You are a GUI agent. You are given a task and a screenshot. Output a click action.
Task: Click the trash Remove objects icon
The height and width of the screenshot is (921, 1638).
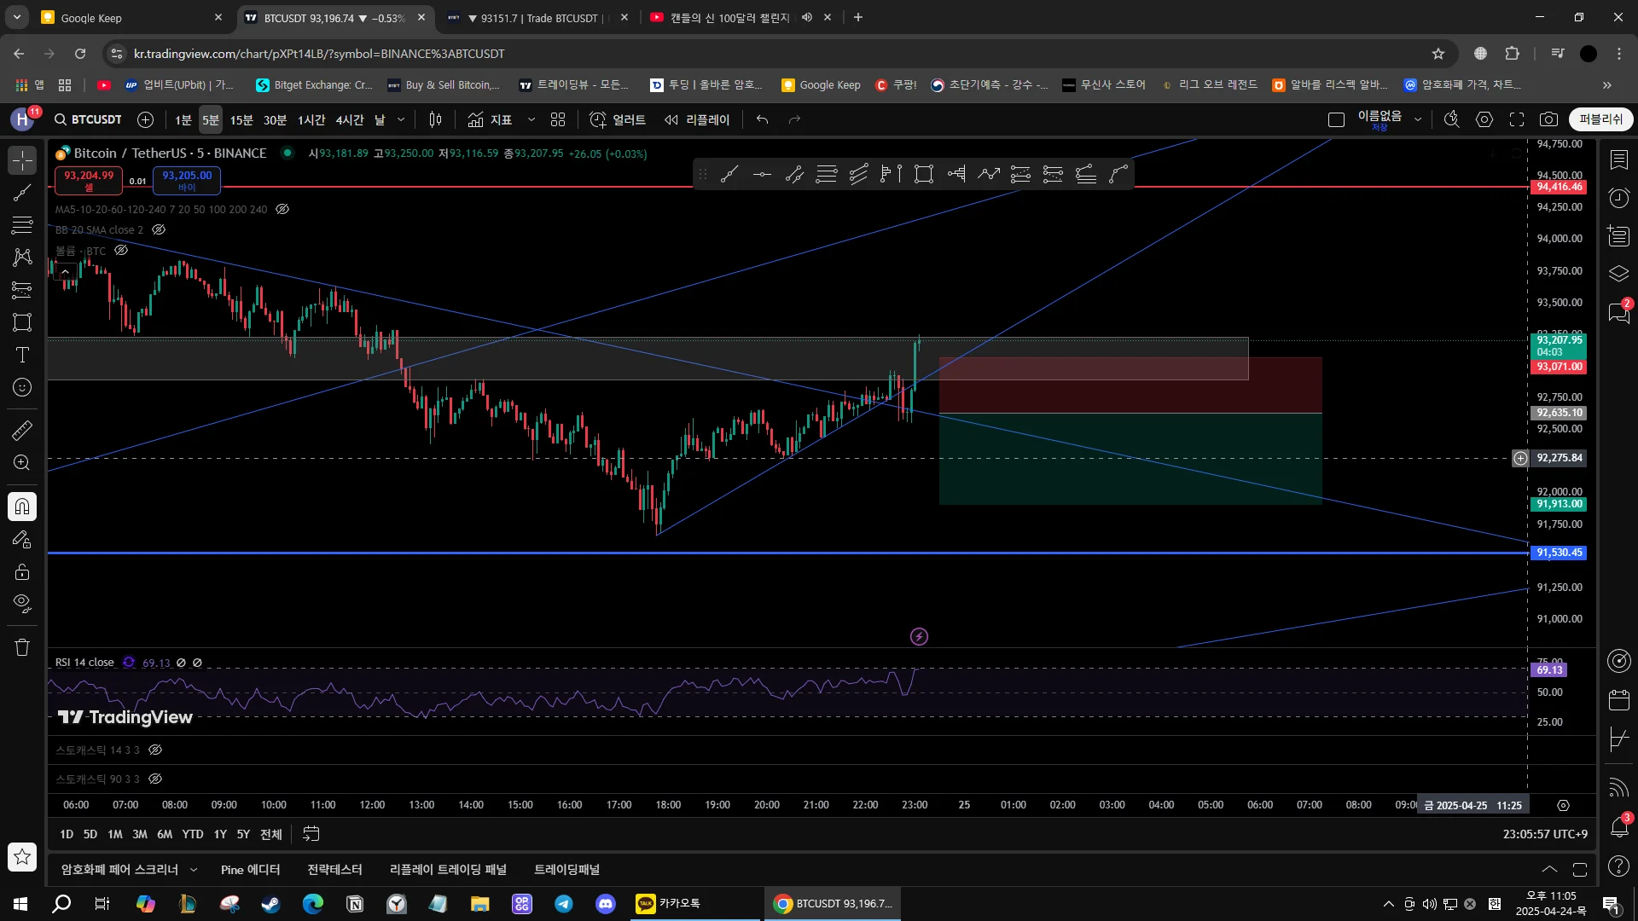[22, 648]
